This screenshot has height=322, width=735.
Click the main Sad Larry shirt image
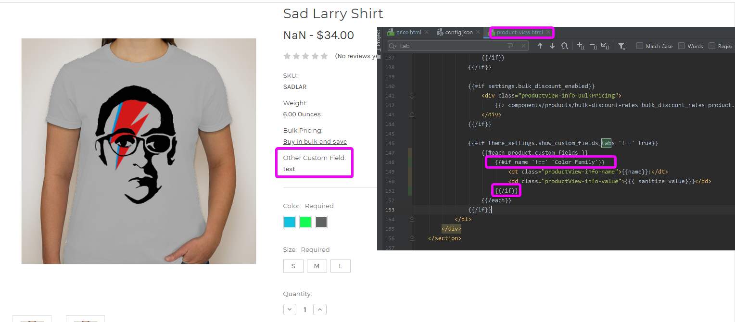pos(139,151)
